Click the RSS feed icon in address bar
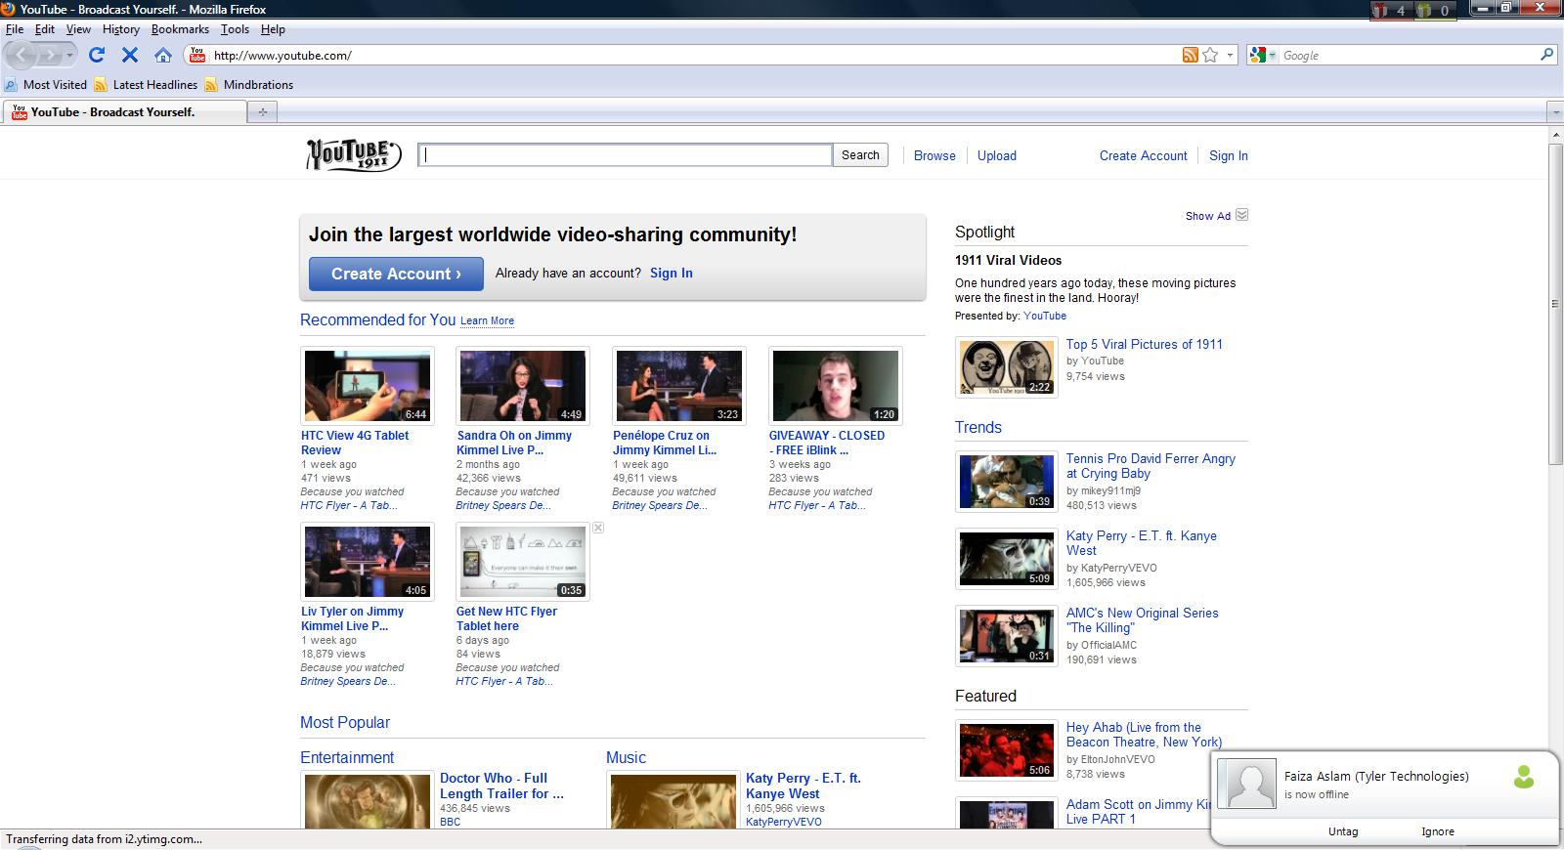The width and height of the screenshot is (1564, 850). click(1190, 55)
